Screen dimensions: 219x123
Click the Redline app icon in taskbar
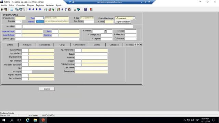pyautogui.click(x=43, y=120)
